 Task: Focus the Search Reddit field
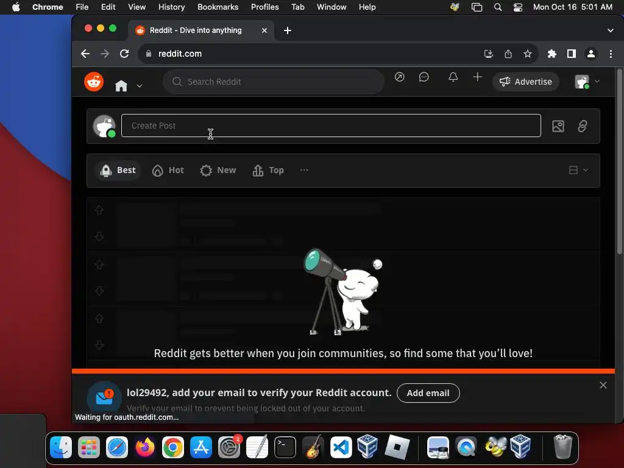pos(274,82)
